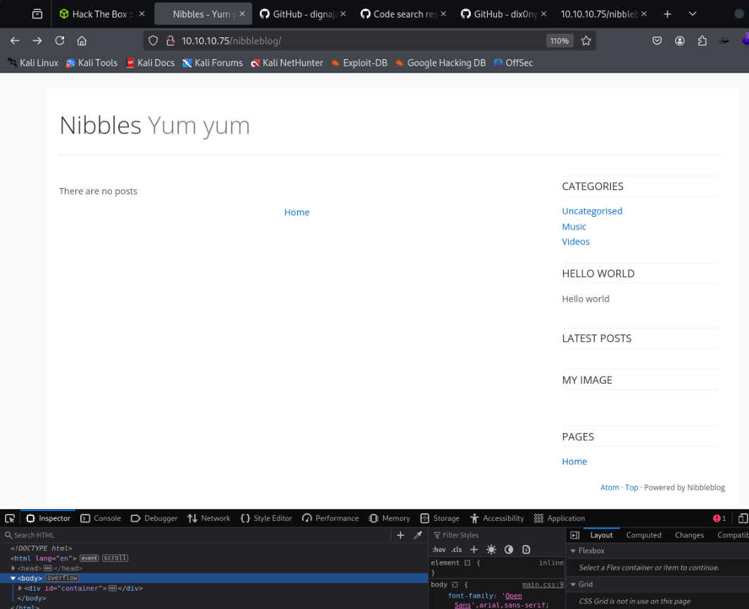Open the Computed styles tab
Viewport: 749px width, 609px height.
coord(643,535)
